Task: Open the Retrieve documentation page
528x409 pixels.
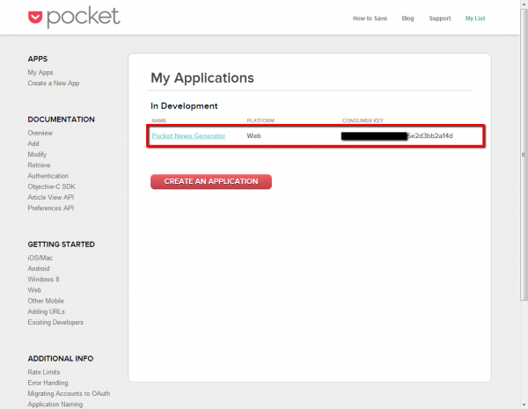Action: tap(39, 165)
